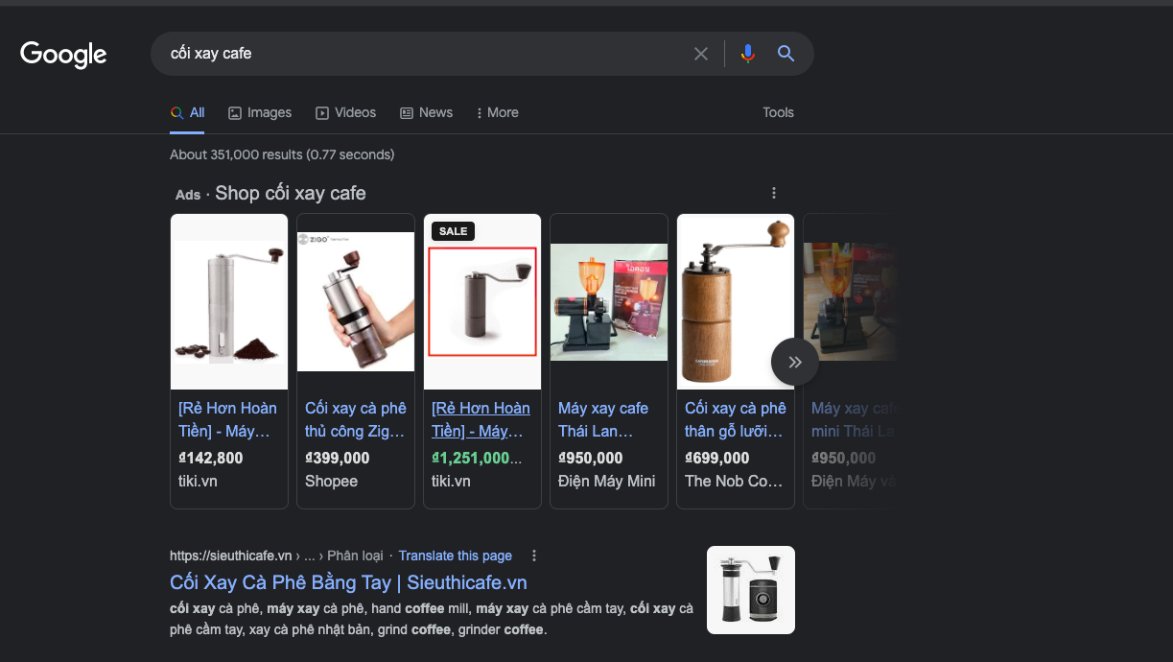This screenshot has height=662, width=1173.
Task: Open the three-dot menu for shopping ads
Action: click(x=774, y=192)
